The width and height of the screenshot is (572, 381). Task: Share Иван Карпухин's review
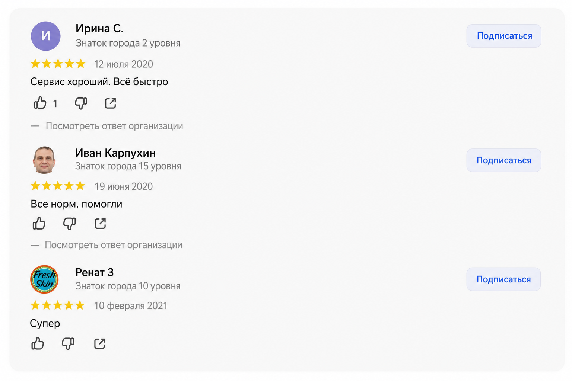[x=100, y=223]
